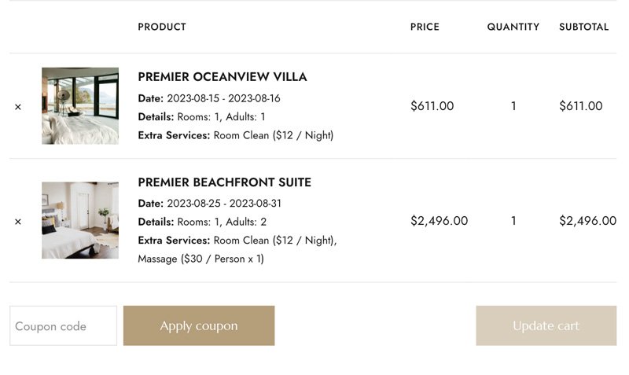This screenshot has height=375, width=629.
Task: Click the quantity value for Oceanview Villa
Action: (513, 106)
